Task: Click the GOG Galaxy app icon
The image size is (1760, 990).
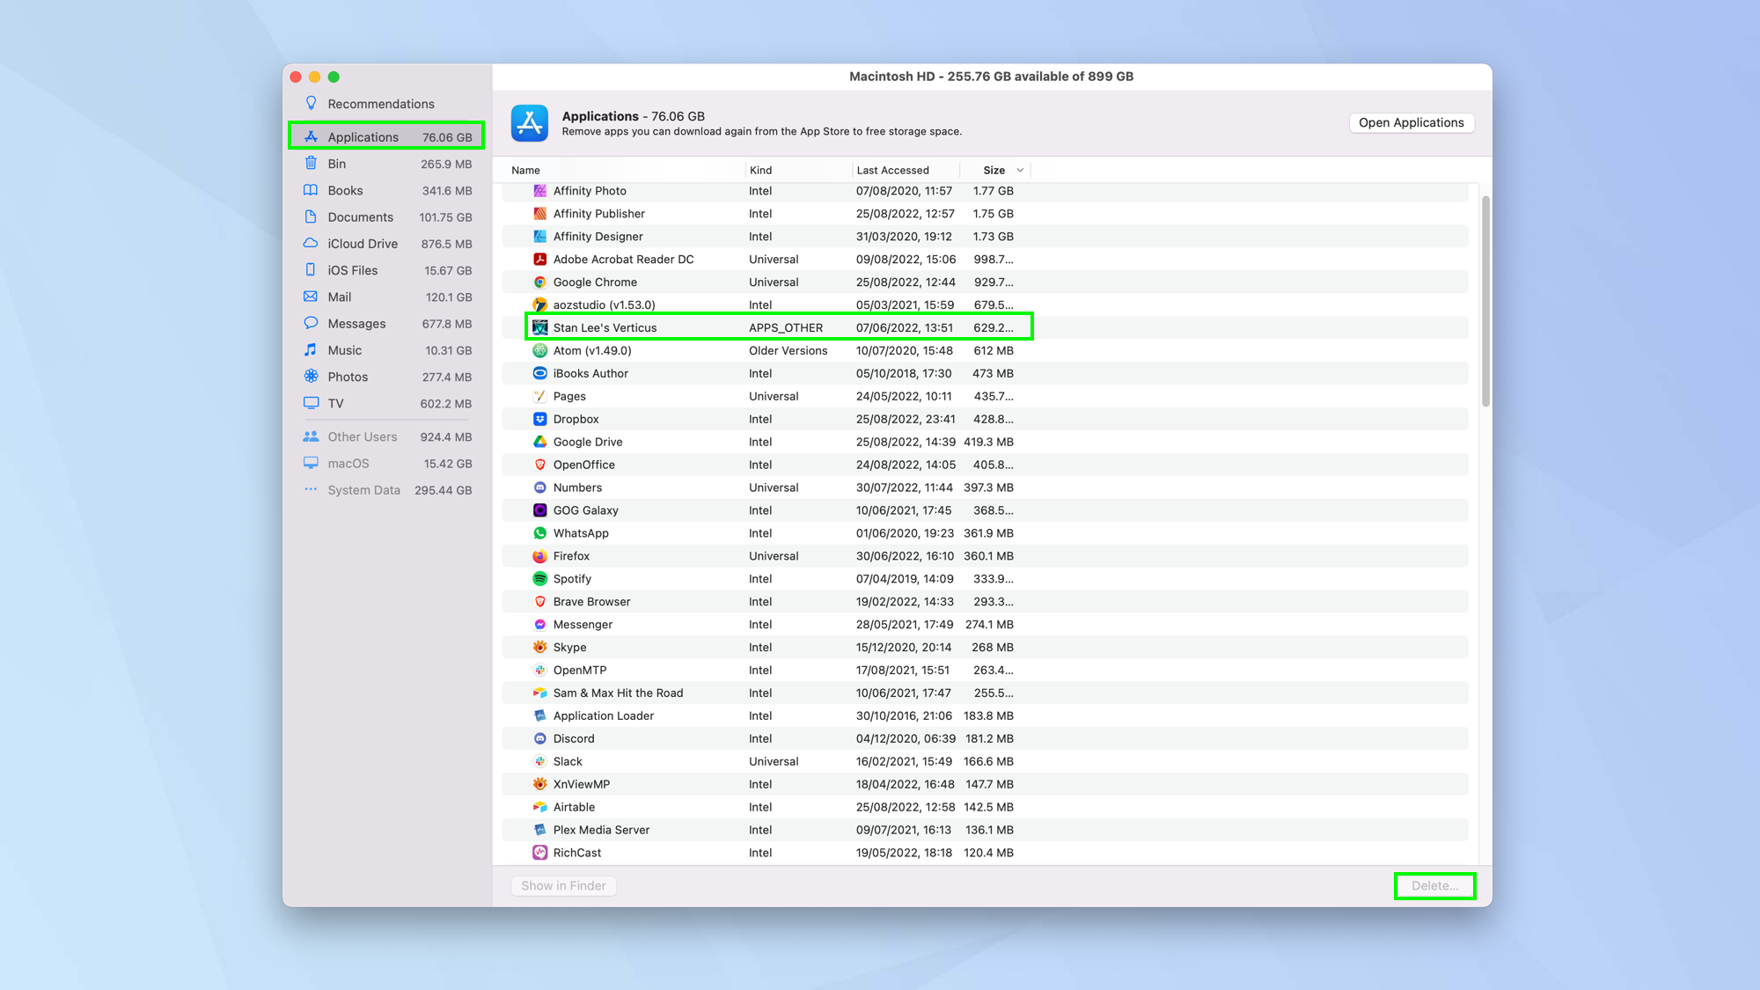Action: point(540,510)
